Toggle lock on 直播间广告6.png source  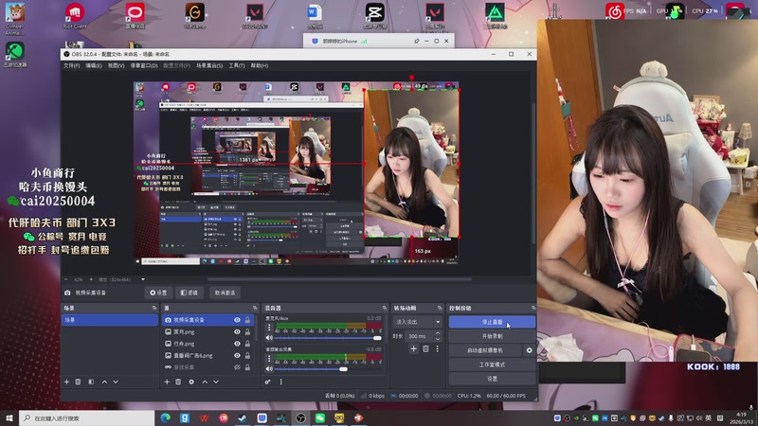click(x=247, y=355)
